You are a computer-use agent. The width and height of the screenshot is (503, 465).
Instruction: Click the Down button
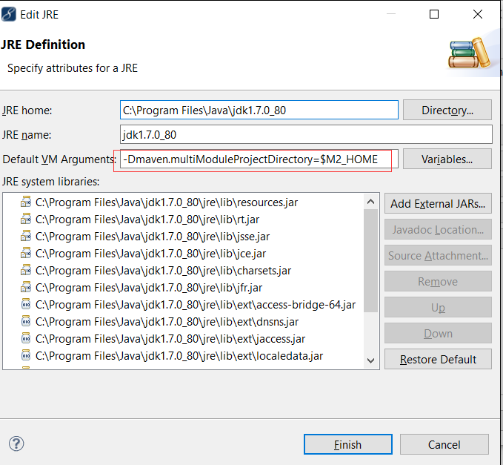click(438, 333)
